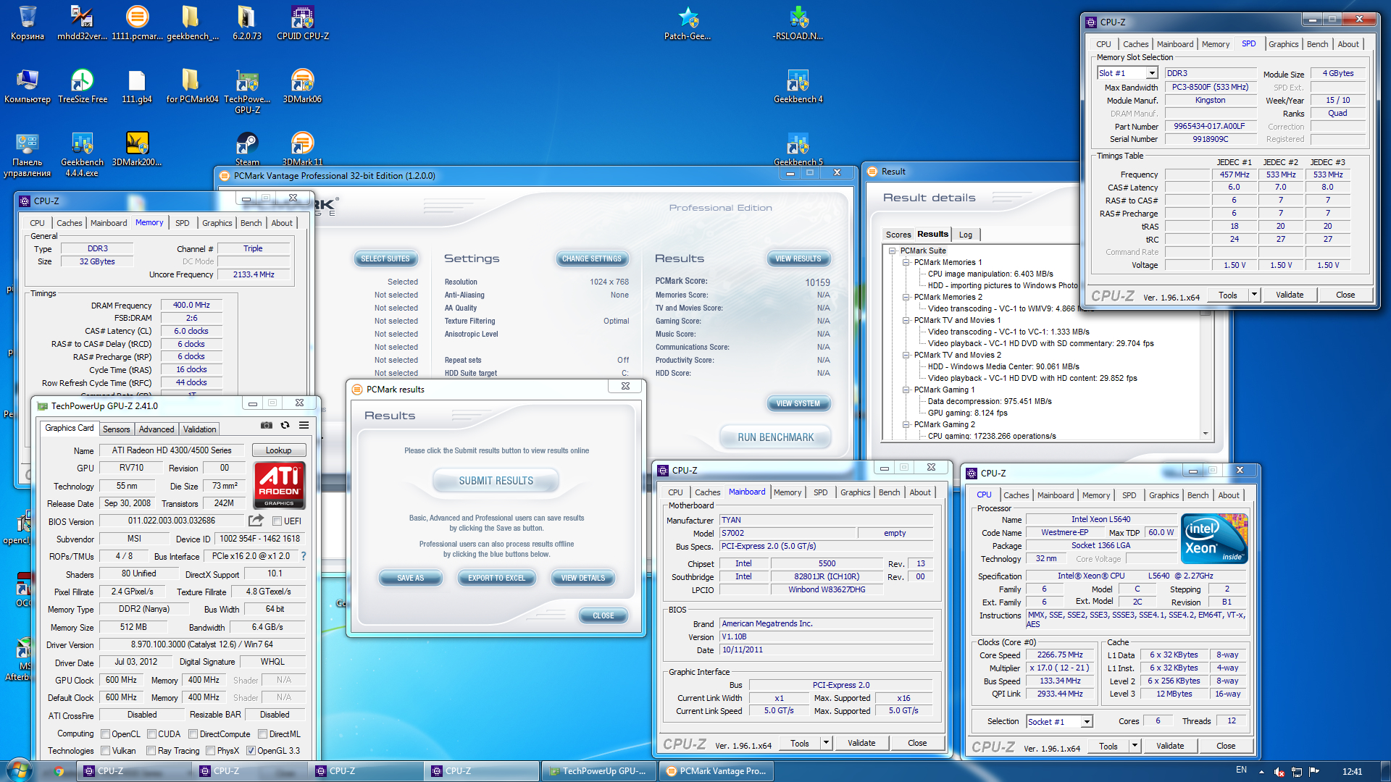Toggle the Vulkan checkbox
This screenshot has height=782, width=1391.
click(106, 751)
